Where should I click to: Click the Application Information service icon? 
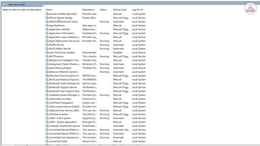point(47,33)
